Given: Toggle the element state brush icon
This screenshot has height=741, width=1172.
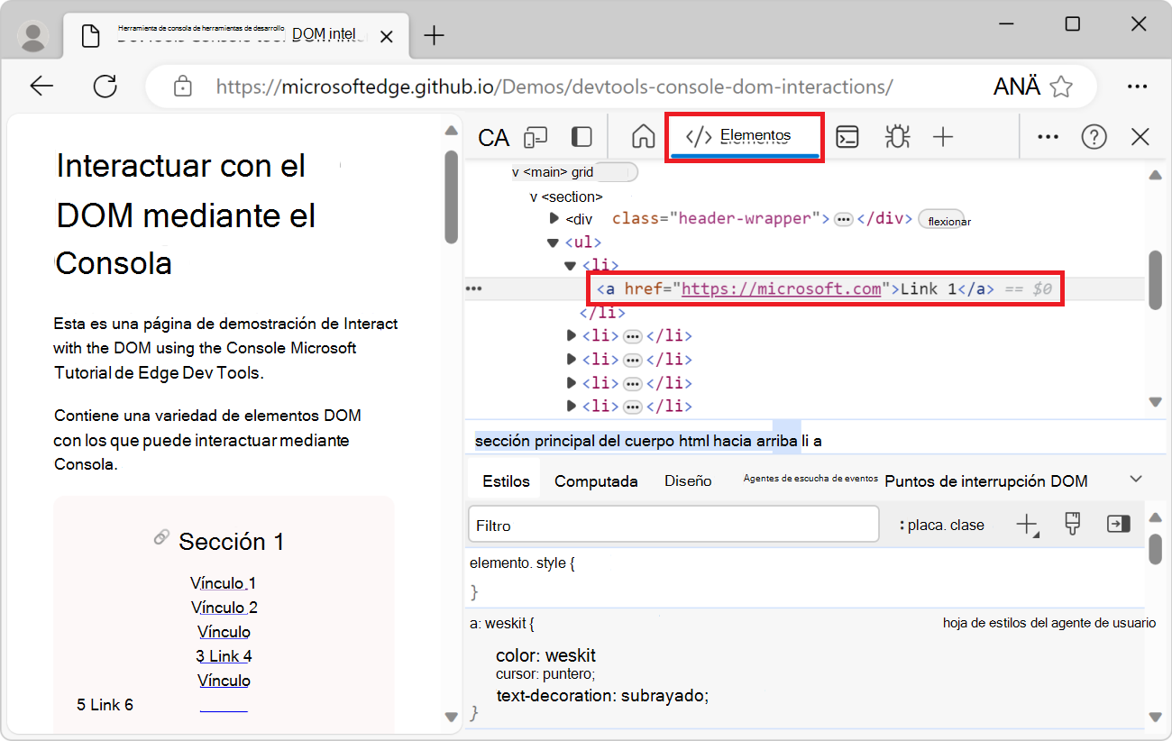Looking at the screenshot, I should tap(1072, 524).
